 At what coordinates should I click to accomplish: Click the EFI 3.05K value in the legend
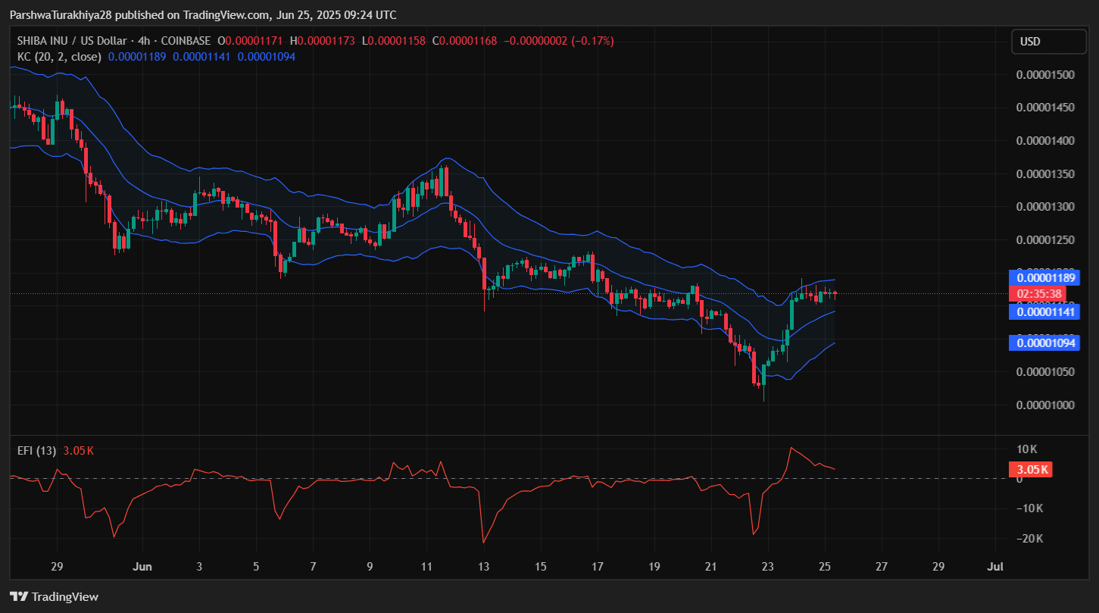point(80,451)
